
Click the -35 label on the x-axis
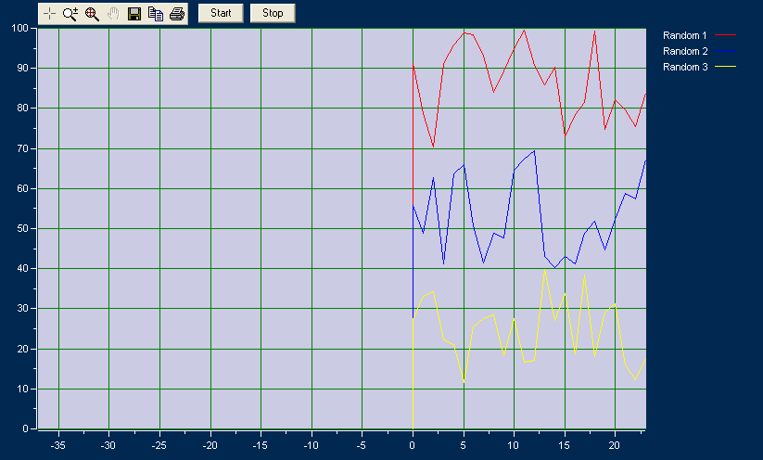[58, 444]
